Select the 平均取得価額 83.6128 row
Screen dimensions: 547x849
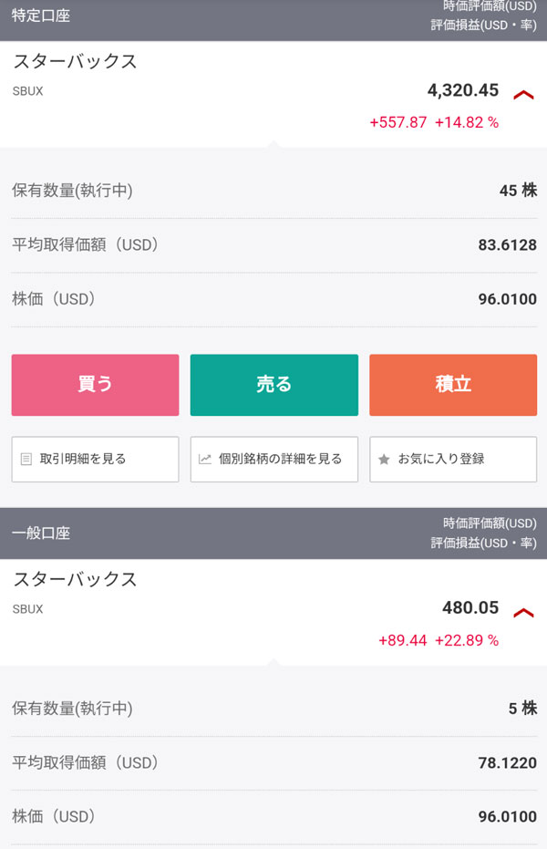(x=273, y=244)
